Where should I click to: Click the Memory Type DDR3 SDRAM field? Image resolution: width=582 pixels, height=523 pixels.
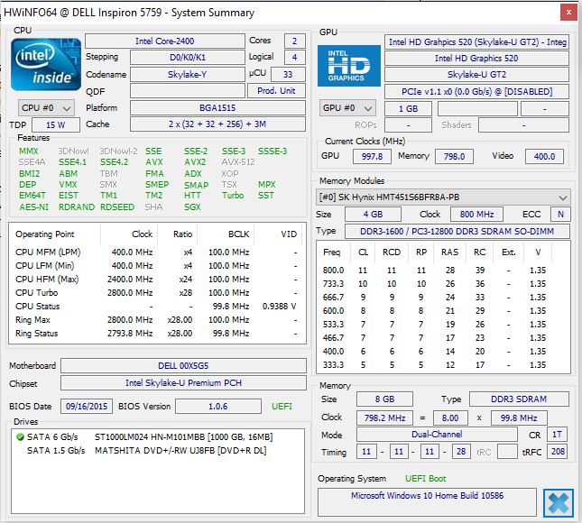pos(519,399)
